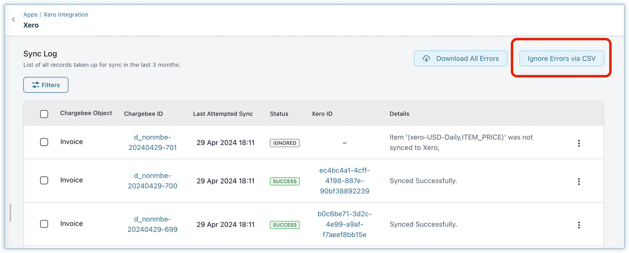The height and width of the screenshot is (253, 629).
Task: Open kebab menu for invoice 20240429-700
Action: [x=579, y=181]
